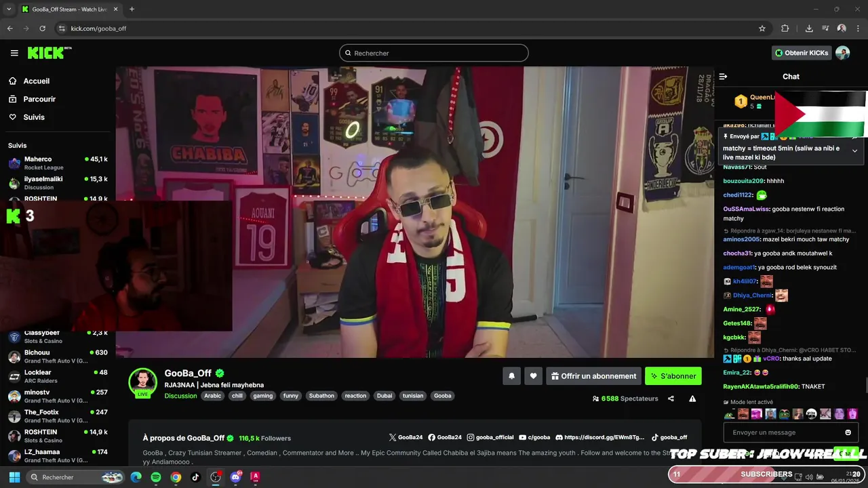This screenshot has width=868, height=488.
Task: Open ilyaselmaliki channel in sidebar
Action: (x=58, y=183)
